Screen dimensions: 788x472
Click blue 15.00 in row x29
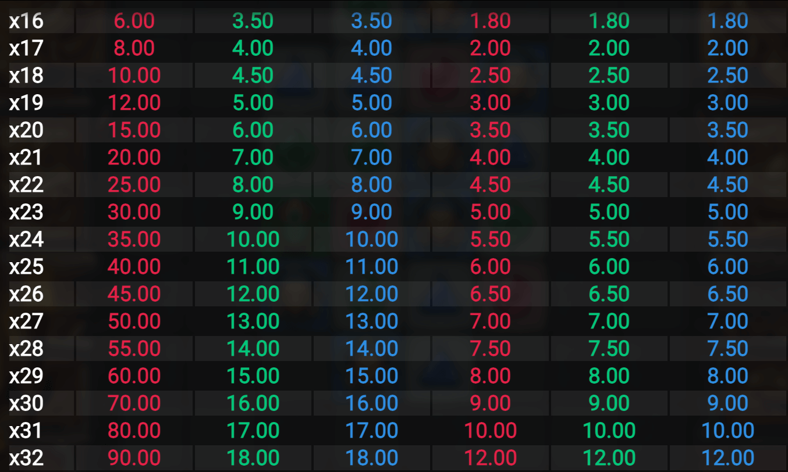[x=372, y=376]
